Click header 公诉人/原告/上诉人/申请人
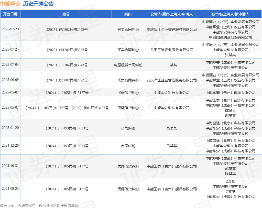The image size is (262, 208). coord(172,14)
